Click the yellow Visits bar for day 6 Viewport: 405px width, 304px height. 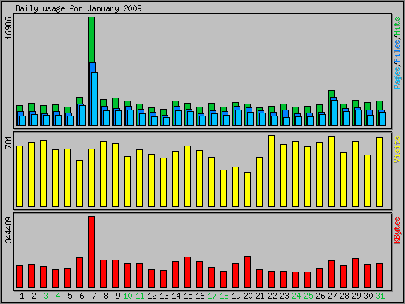click(80, 183)
